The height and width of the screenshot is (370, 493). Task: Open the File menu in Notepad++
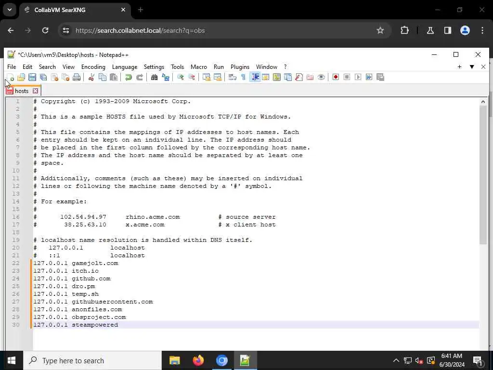click(12, 66)
